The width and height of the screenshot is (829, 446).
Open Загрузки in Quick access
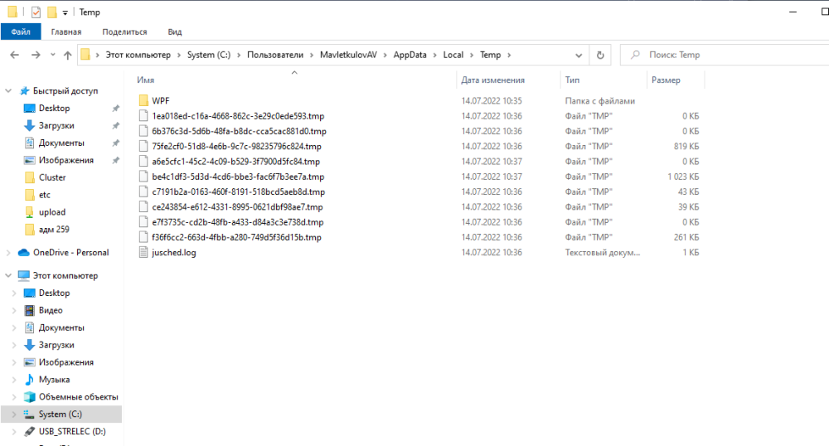click(56, 126)
